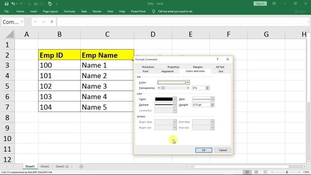Click the Normal view icon in status bar
The height and width of the screenshot is (175, 311).
[247, 172]
